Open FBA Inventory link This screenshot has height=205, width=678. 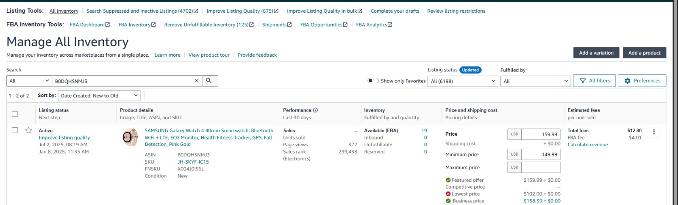click(x=137, y=25)
